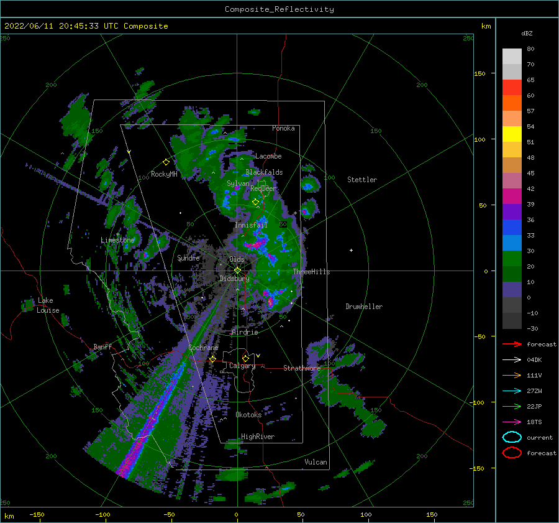Viewport: 559px width, 523px height.
Task: Click the Limestone label
Action: pos(117,240)
